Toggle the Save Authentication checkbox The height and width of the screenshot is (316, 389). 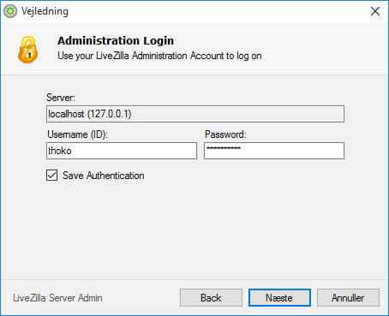(x=51, y=176)
